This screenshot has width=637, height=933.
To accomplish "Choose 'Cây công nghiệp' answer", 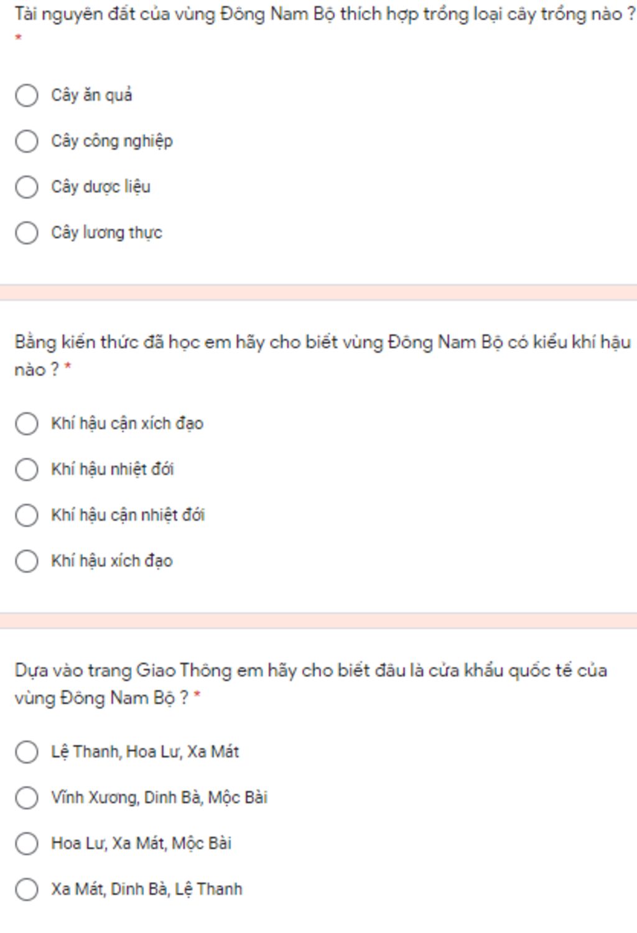I will pyautogui.click(x=27, y=141).
